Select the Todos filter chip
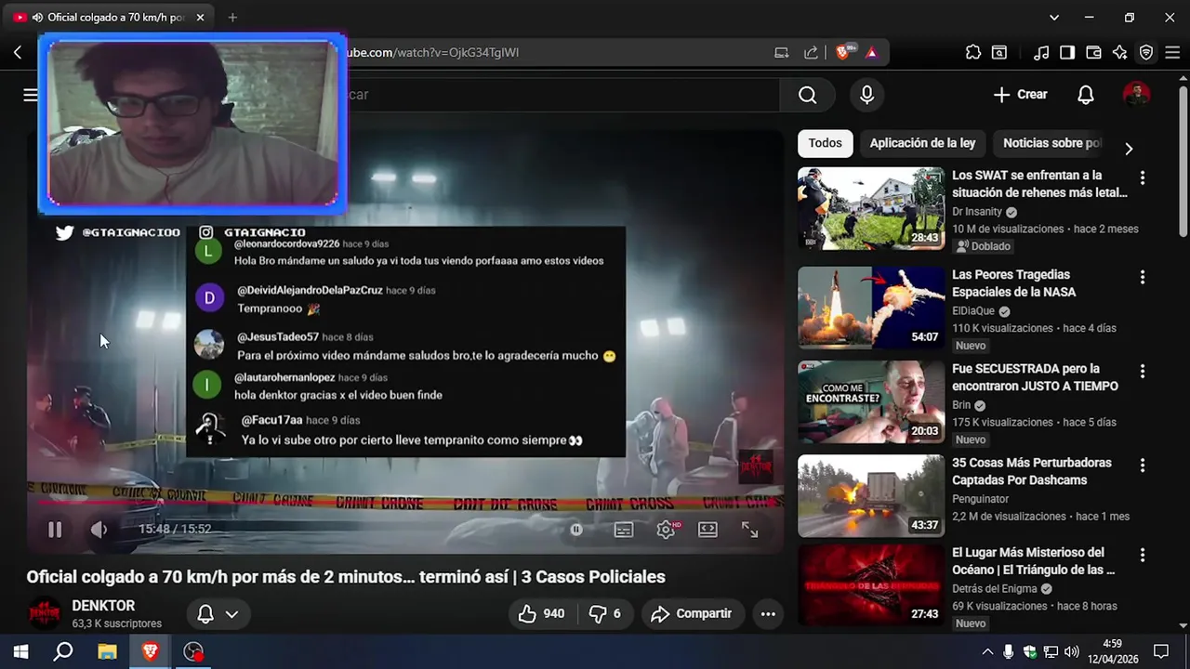This screenshot has width=1190, height=669. tap(825, 143)
